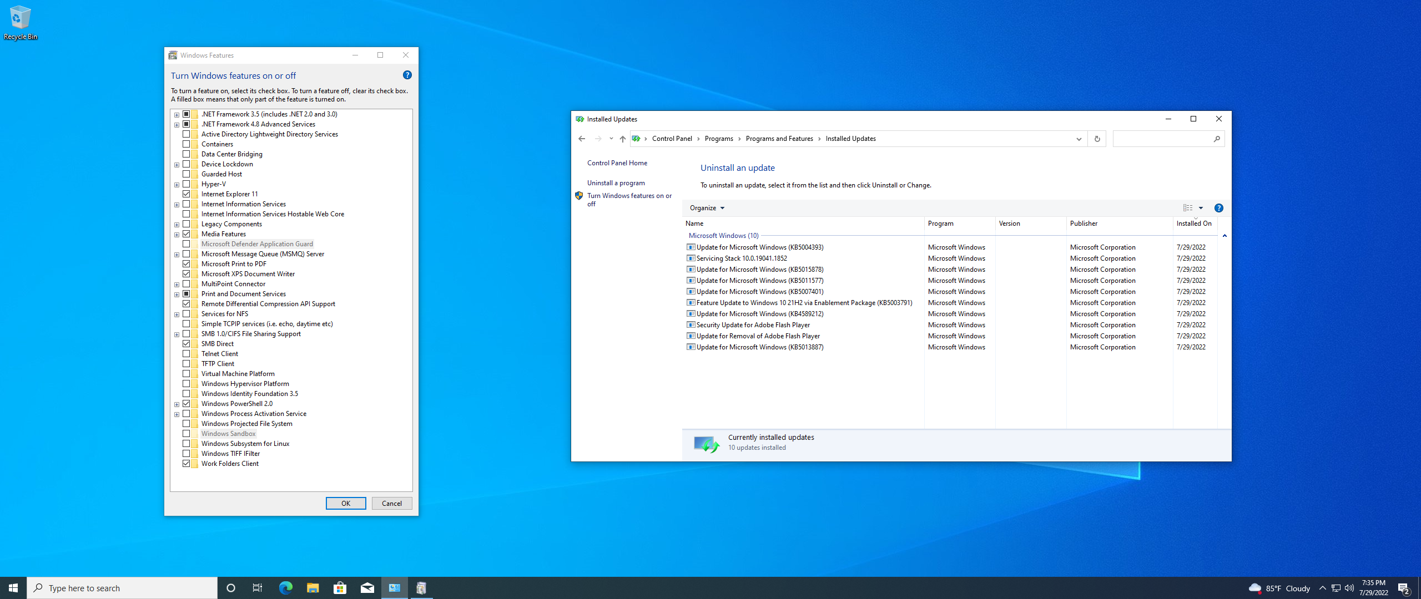
Task: Sort by Installed On column header
Action: [x=1195, y=224]
